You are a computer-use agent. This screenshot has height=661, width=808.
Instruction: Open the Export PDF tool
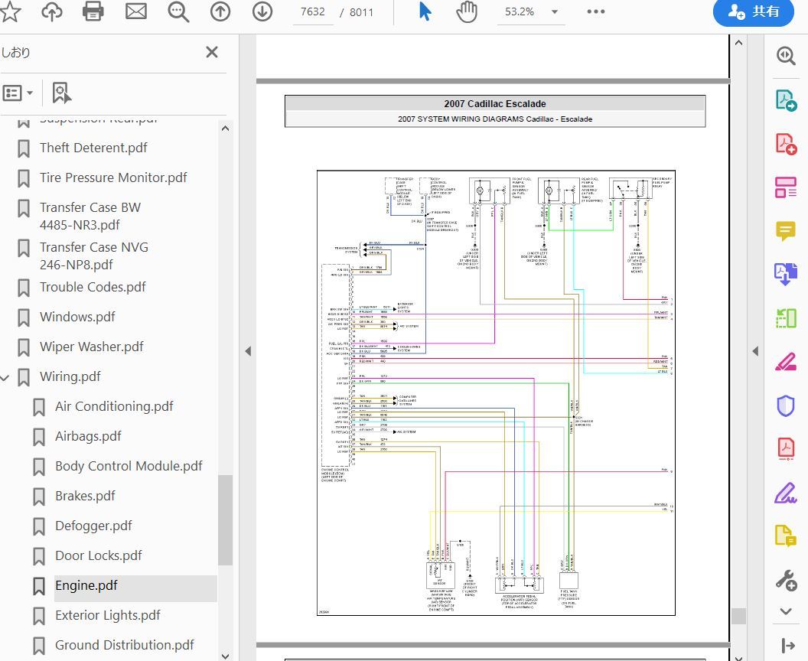(x=785, y=100)
